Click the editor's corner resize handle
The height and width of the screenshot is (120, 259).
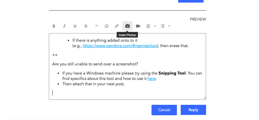[205, 98]
